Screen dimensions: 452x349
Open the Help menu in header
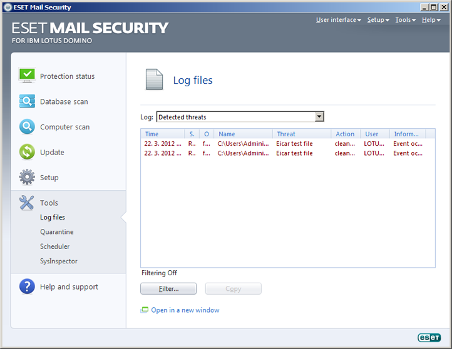pos(431,20)
